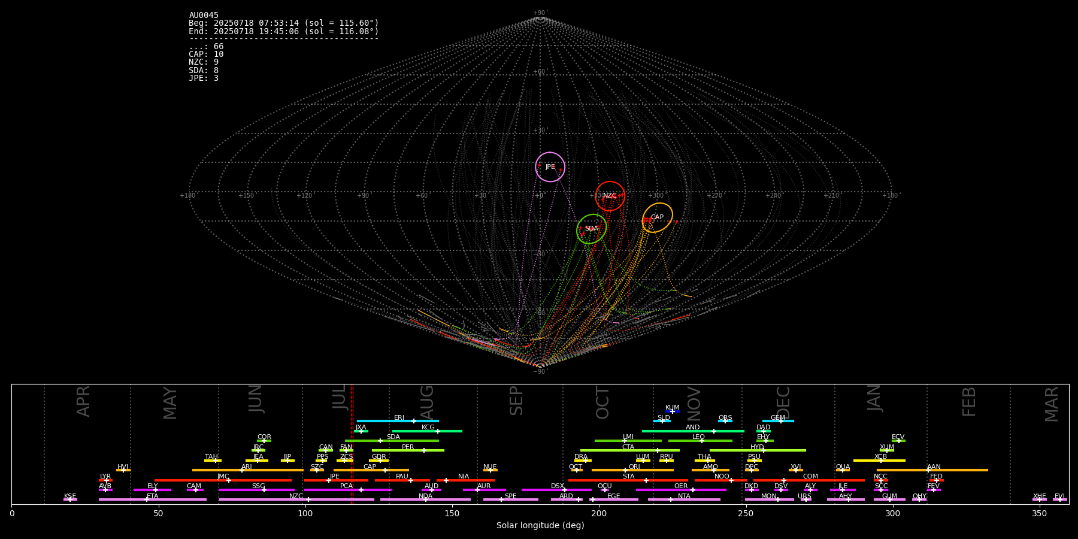Click the 'End: 20250718 19:45:06' header line
The width and height of the screenshot is (1078, 539).
click(x=284, y=31)
